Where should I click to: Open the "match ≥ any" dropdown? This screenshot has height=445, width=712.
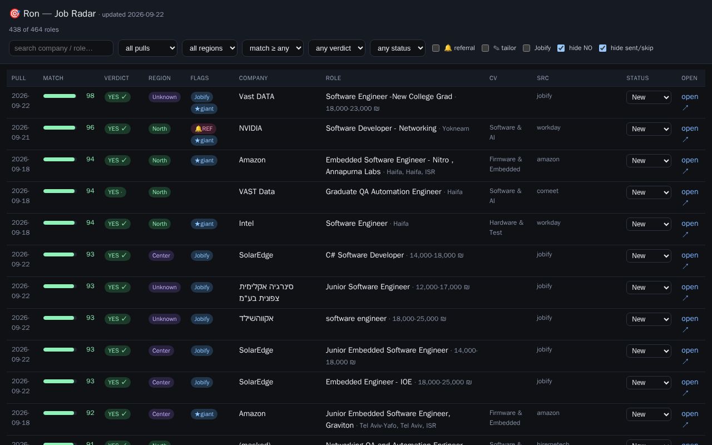(x=273, y=48)
